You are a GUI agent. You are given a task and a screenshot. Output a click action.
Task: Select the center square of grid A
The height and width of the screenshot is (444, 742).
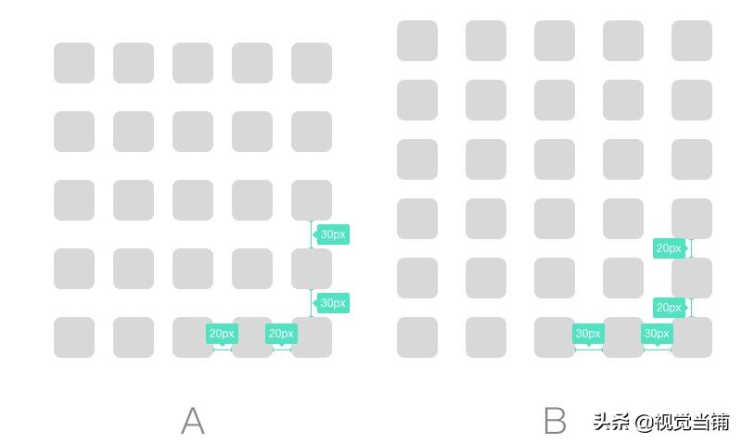point(193,200)
